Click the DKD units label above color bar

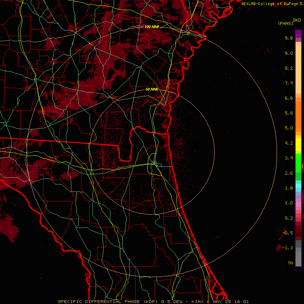(297, 20)
